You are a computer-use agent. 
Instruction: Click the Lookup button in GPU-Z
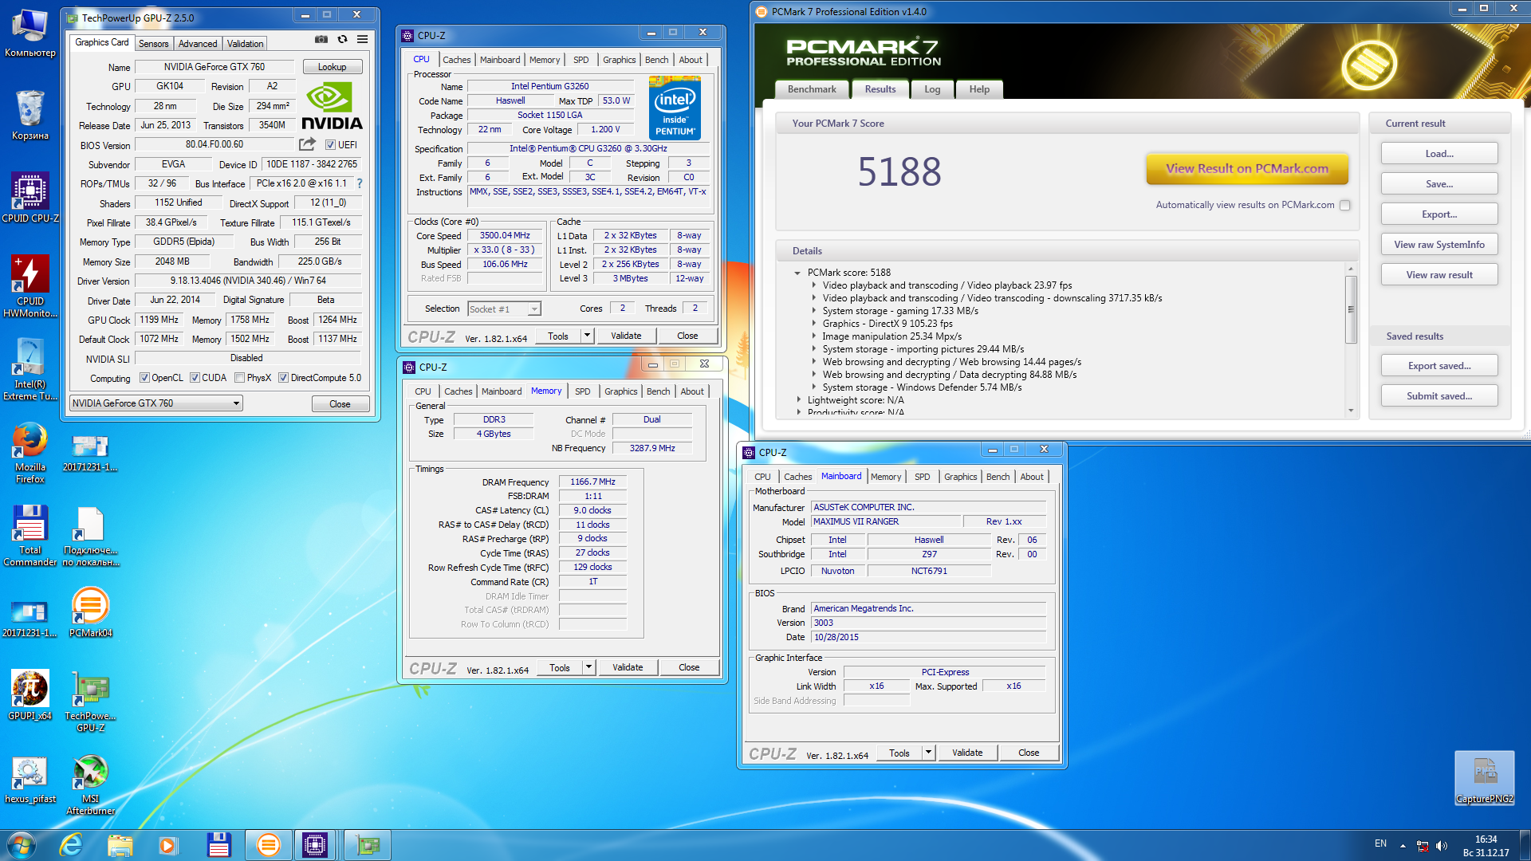(333, 67)
